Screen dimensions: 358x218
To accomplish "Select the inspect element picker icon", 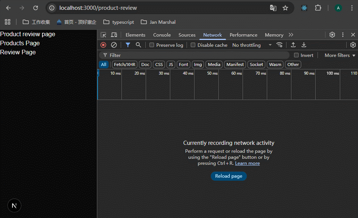I will (x=103, y=35).
